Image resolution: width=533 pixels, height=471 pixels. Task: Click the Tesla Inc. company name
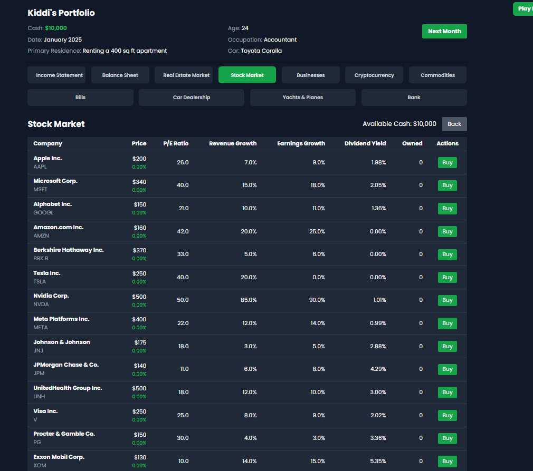click(x=47, y=273)
